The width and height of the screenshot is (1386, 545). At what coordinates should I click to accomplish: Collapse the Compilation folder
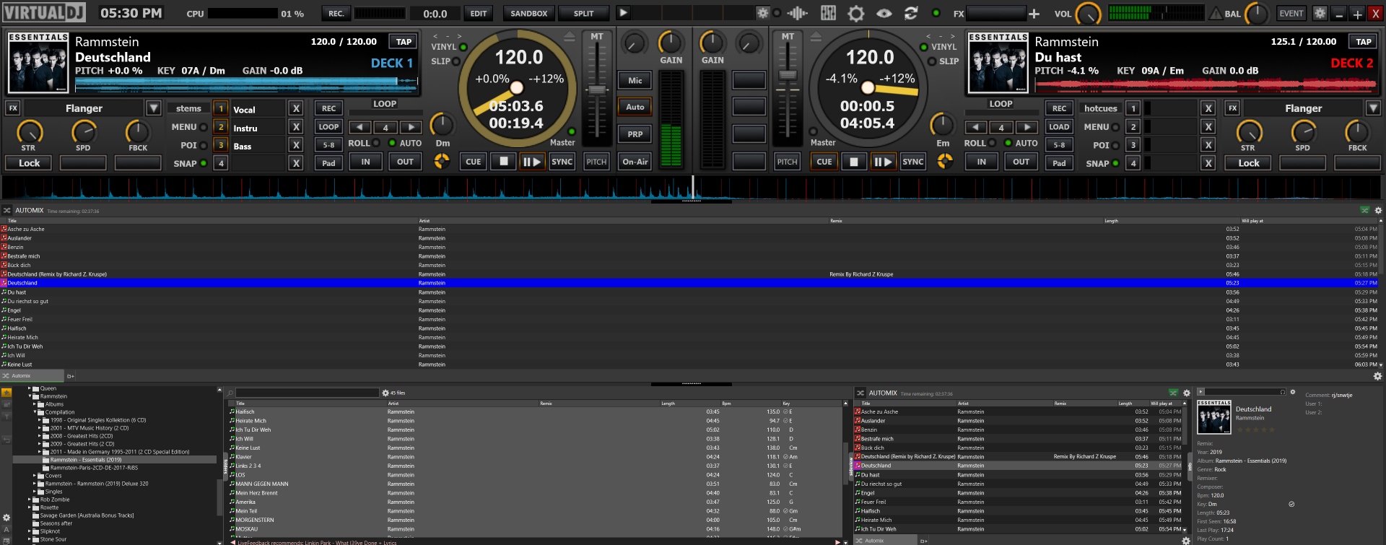tap(35, 412)
